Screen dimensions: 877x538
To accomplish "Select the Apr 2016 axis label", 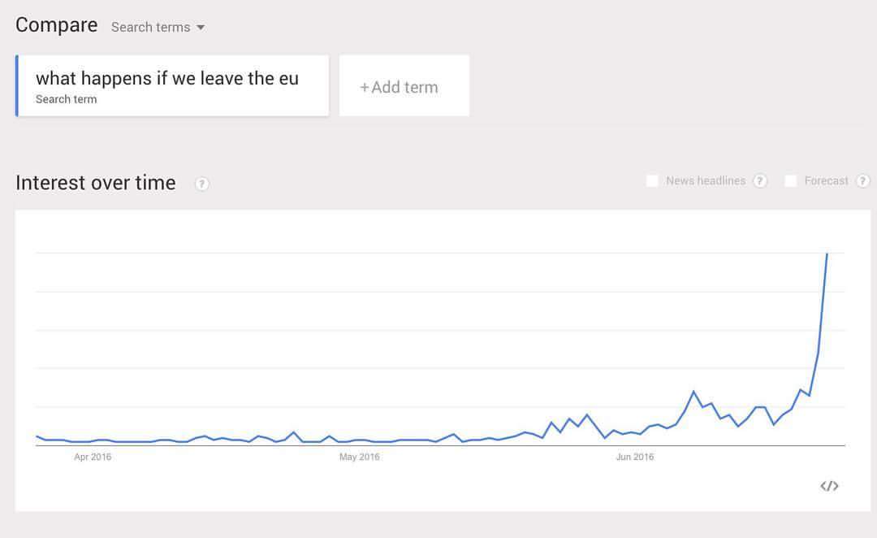I will [93, 457].
